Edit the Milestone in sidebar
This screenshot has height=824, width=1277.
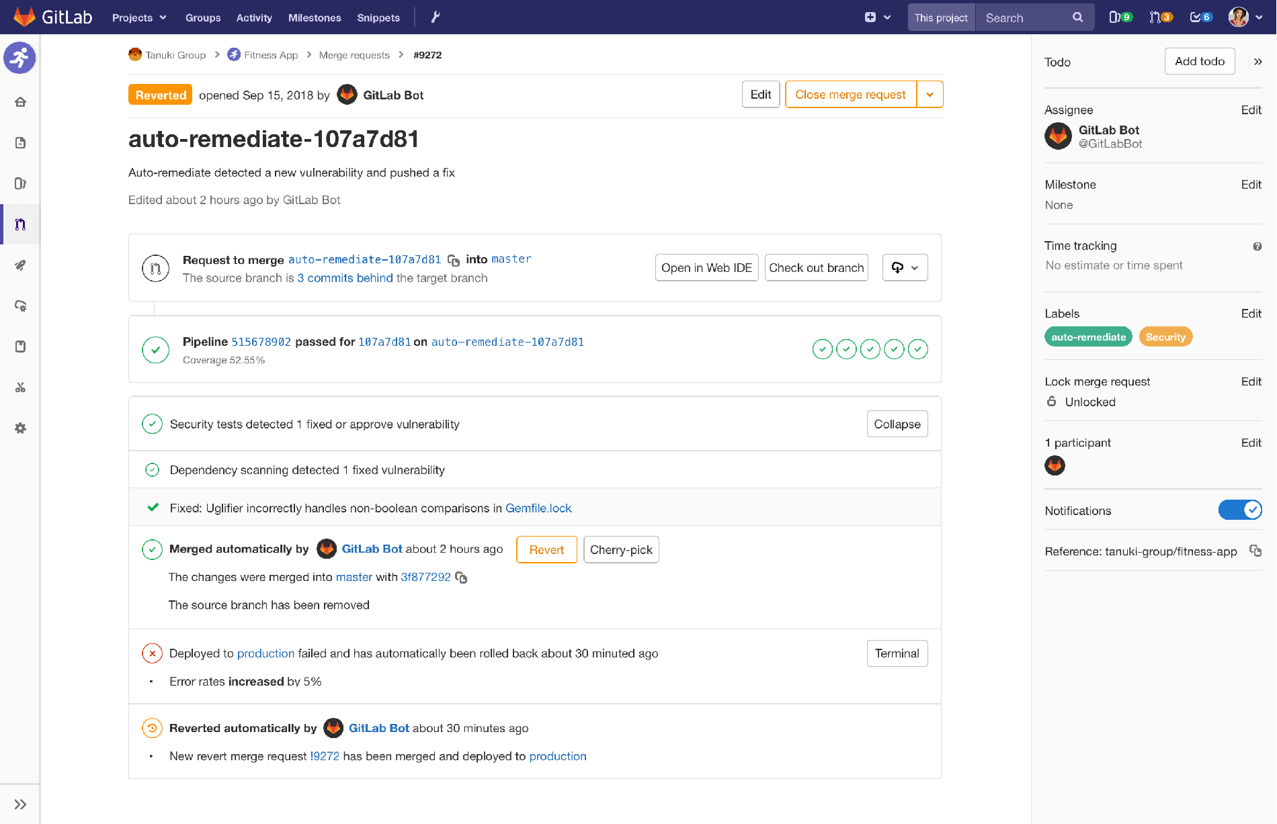(x=1251, y=185)
